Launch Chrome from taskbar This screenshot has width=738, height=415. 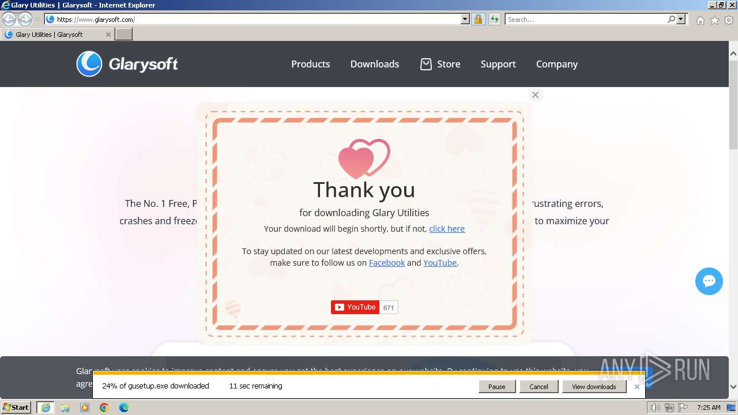coord(104,408)
